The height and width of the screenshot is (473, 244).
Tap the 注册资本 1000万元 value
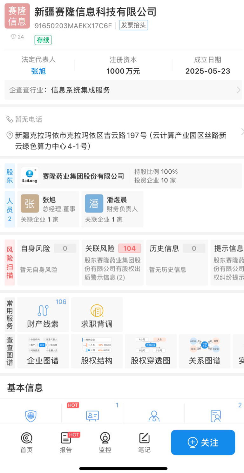123,71
